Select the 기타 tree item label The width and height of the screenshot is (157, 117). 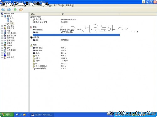pos(9,55)
